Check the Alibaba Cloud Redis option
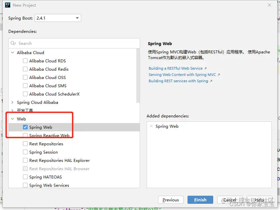Screen dimensions: 280x210 point(25,69)
